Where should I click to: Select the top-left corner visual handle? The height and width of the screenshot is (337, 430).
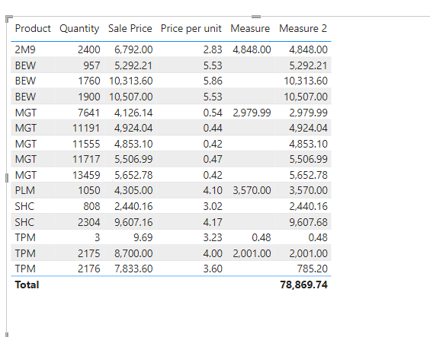coord(9,19)
